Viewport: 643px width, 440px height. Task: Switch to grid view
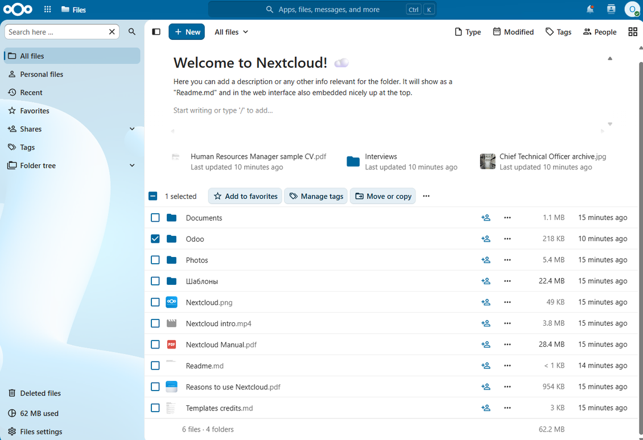click(x=633, y=32)
